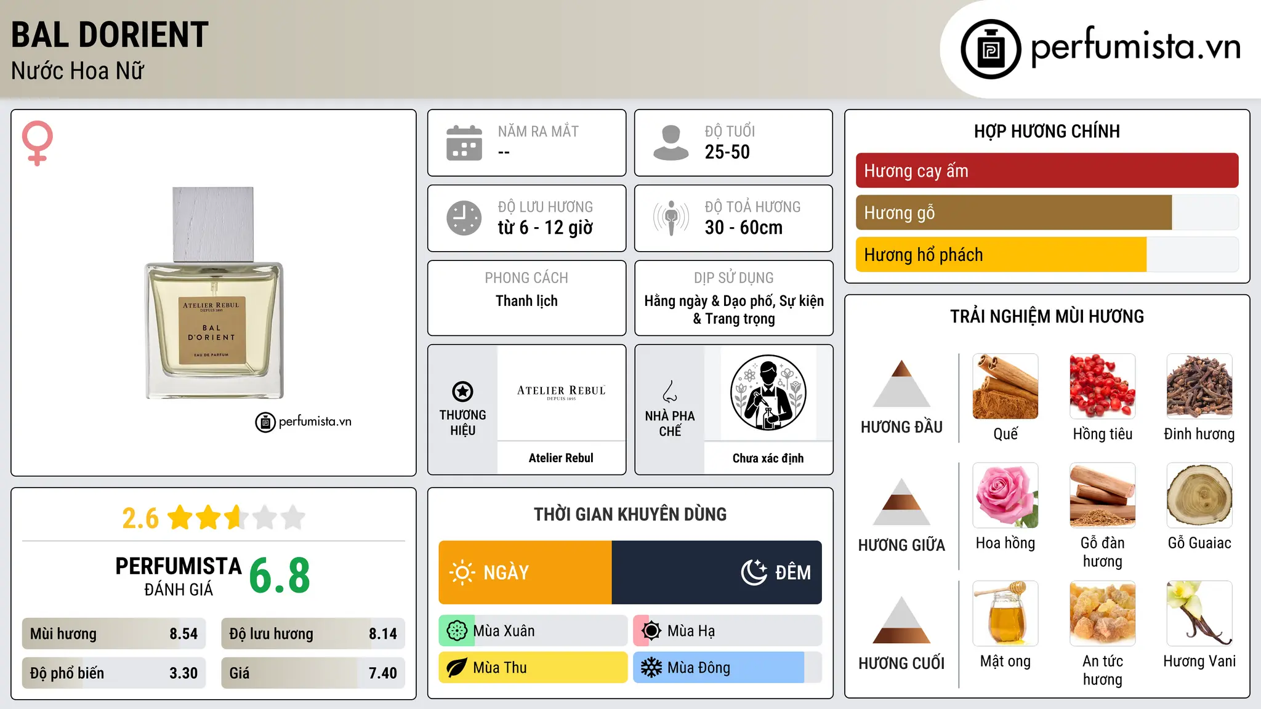The width and height of the screenshot is (1261, 709).
Task: Click the calendar icon for launch year
Action: click(464, 143)
